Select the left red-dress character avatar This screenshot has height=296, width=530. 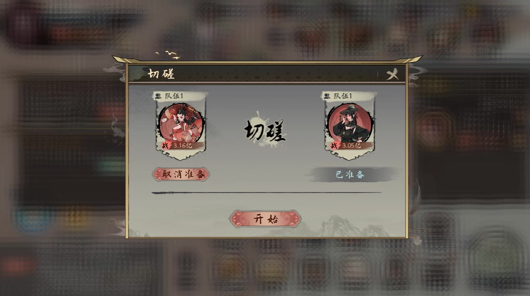181,123
